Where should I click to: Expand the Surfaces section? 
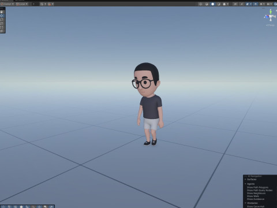[245, 180]
